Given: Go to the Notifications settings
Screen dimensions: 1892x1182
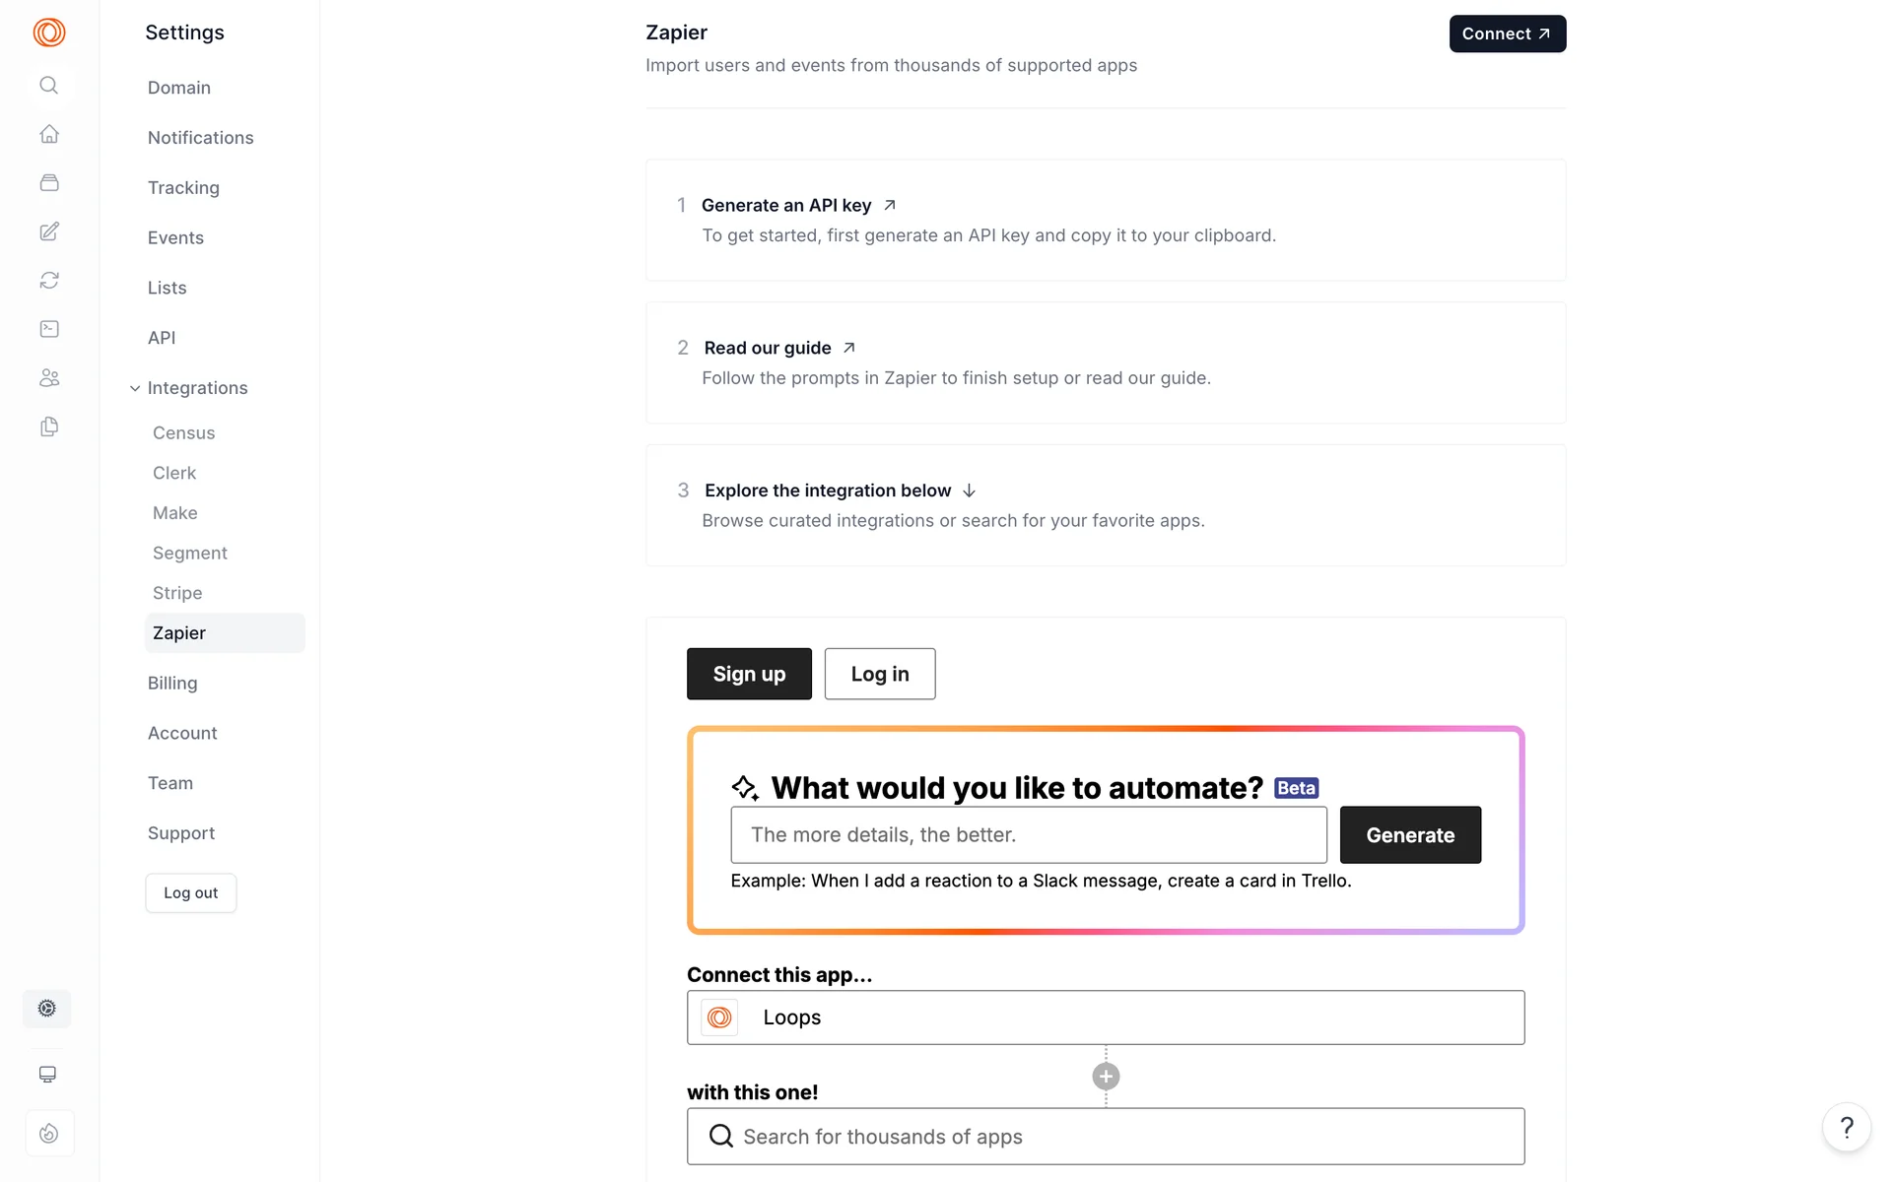Looking at the screenshot, I should (x=200, y=138).
